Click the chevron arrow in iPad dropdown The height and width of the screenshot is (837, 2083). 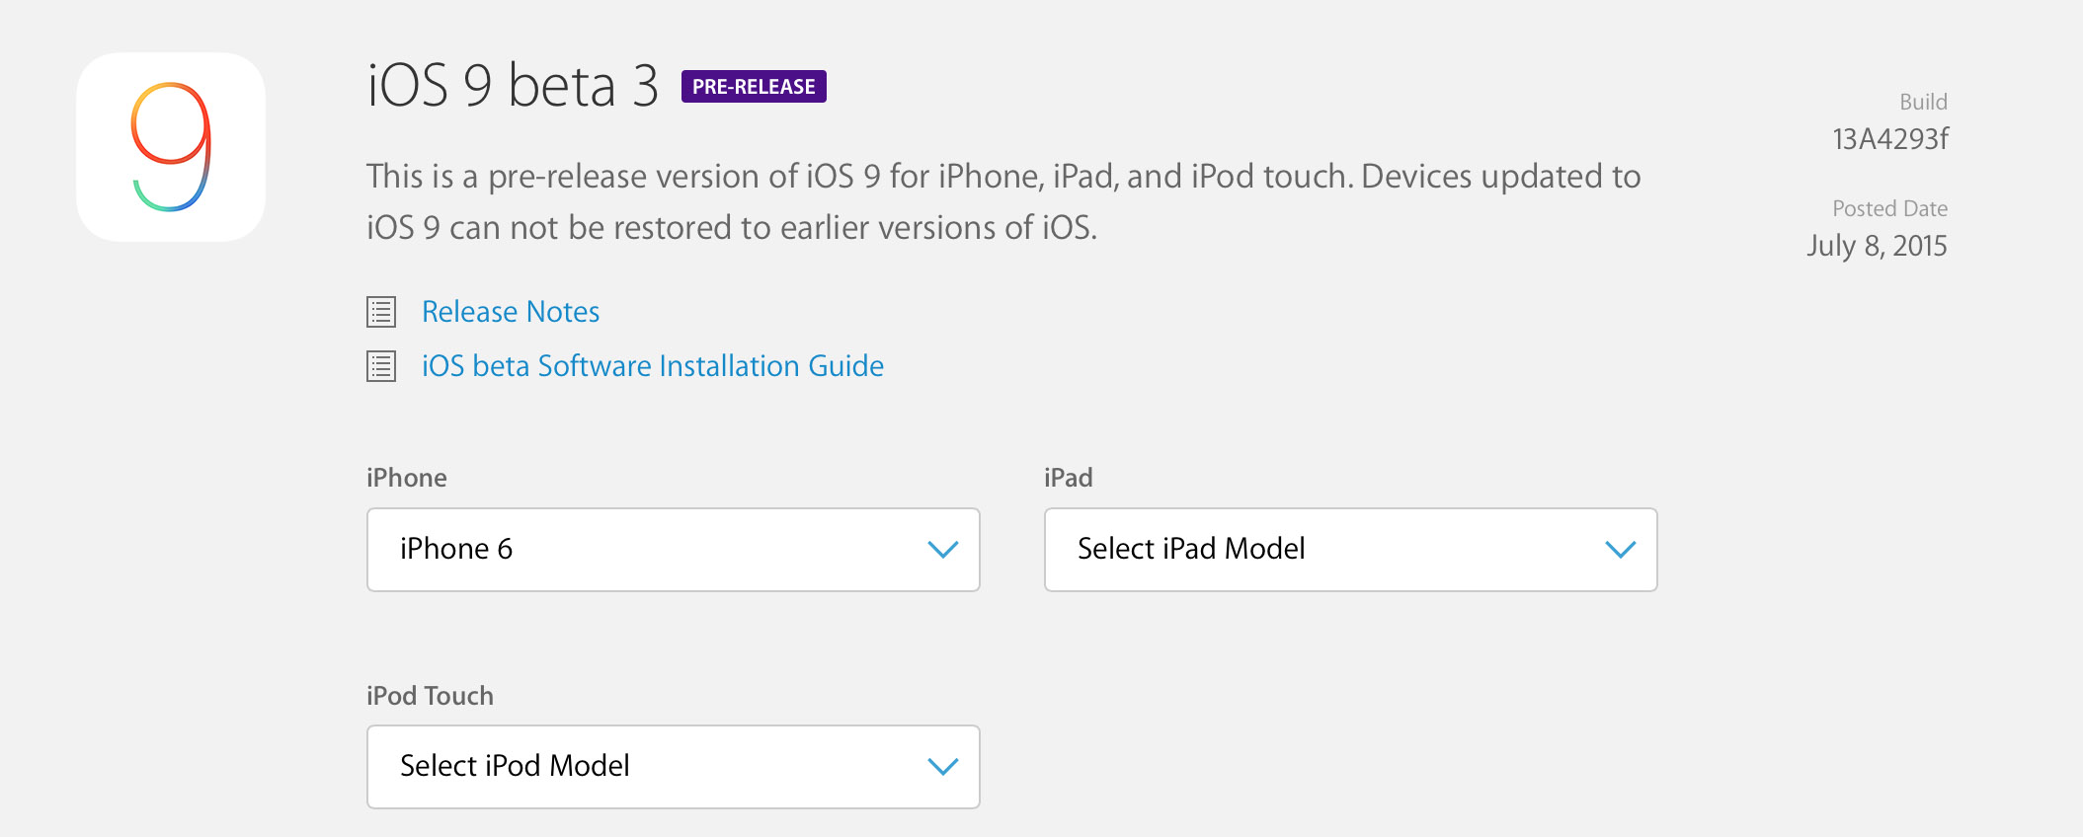[1621, 550]
